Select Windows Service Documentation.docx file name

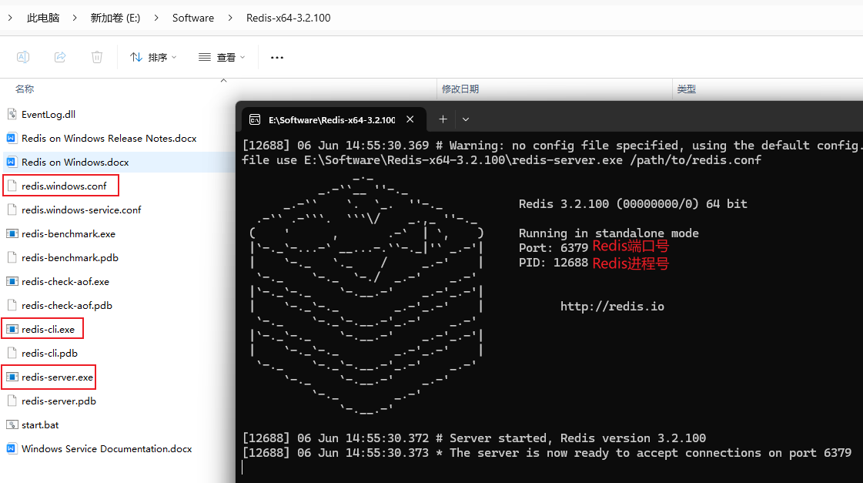coord(107,448)
